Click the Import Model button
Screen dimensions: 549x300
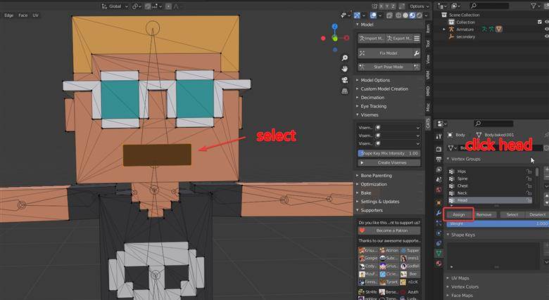tap(372, 39)
